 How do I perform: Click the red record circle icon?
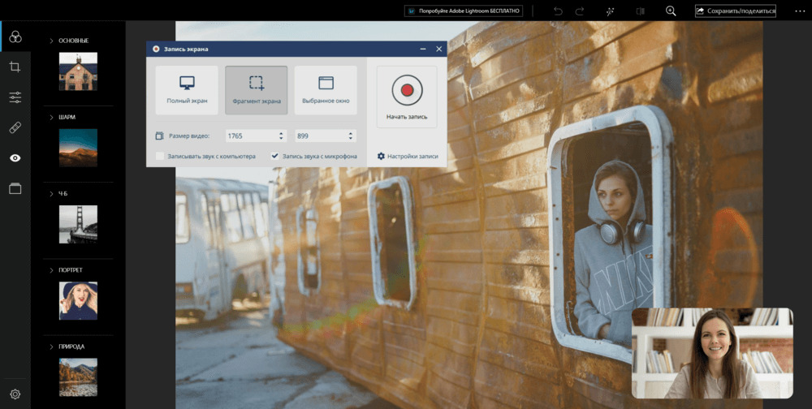click(x=407, y=90)
